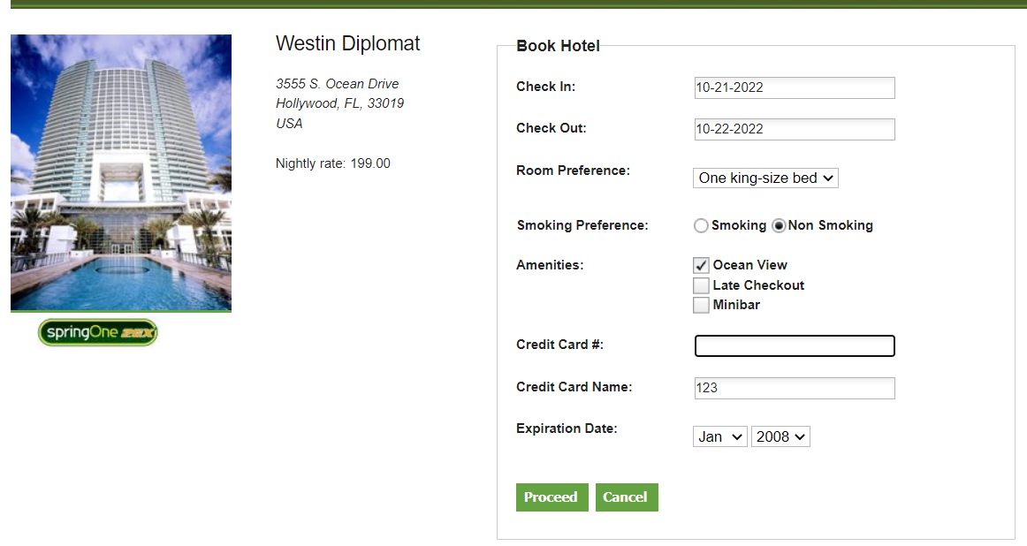Image resolution: width=1027 pixels, height=546 pixels.
Task: Focus the Check In date field
Action: (794, 87)
